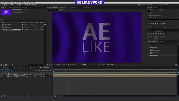Image resolution: width=179 pixels, height=101 pixels.
Task: Switch to the Render Queue tab
Action: click(6, 67)
